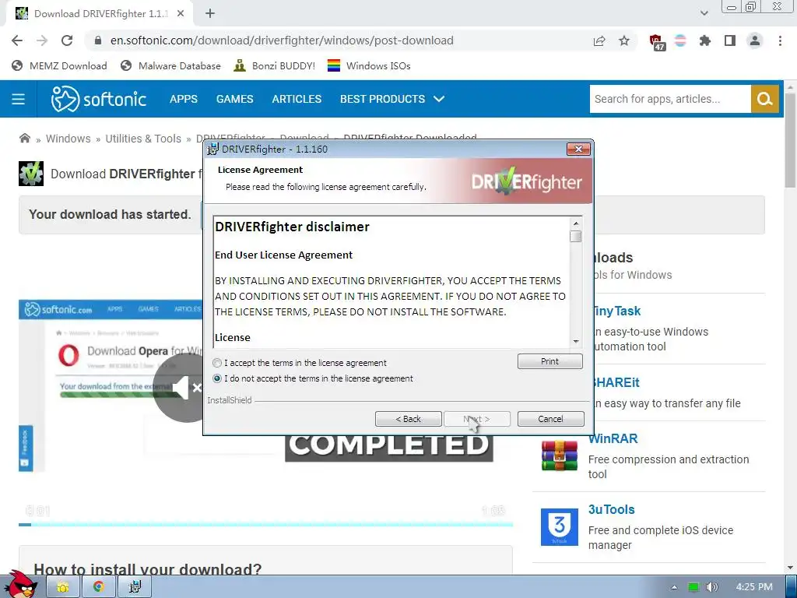The width and height of the screenshot is (797, 598).
Task: Switch to the installer taskbar icon
Action: click(134, 587)
